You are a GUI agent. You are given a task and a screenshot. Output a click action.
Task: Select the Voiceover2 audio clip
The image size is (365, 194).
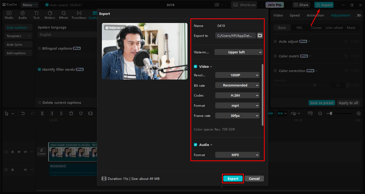tap(73, 170)
